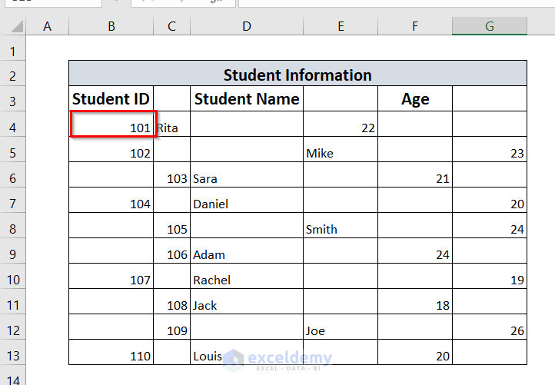Select Age value 24 in Smith's row
Viewport: 555px width, 385px height.
tap(490, 226)
